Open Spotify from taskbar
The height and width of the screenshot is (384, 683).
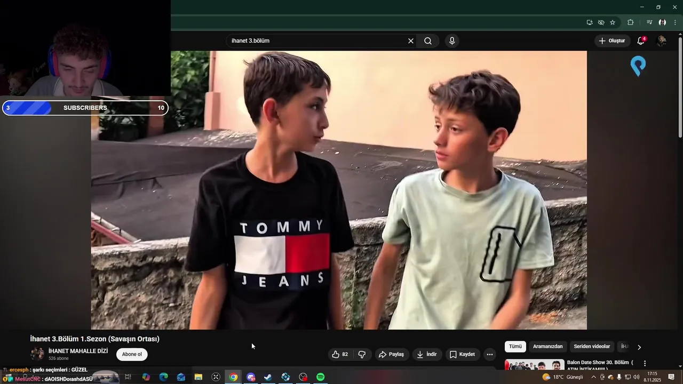[320, 377]
